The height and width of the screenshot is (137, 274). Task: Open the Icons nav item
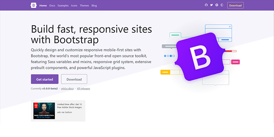click(x=74, y=5)
